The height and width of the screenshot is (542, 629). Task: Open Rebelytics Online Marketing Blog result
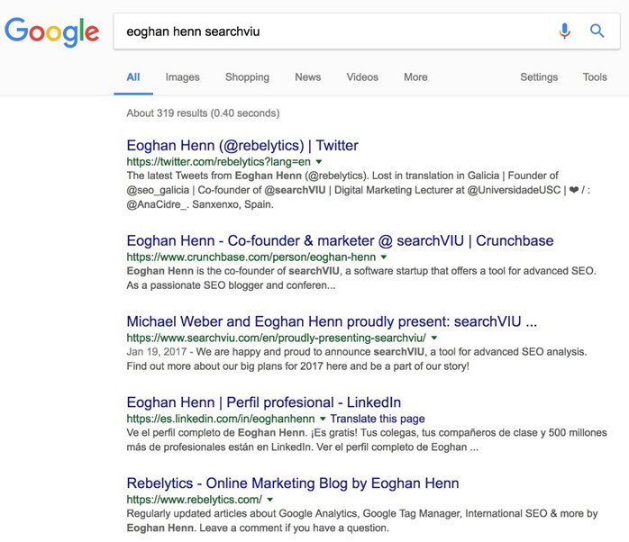pyautogui.click(x=293, y=483)
